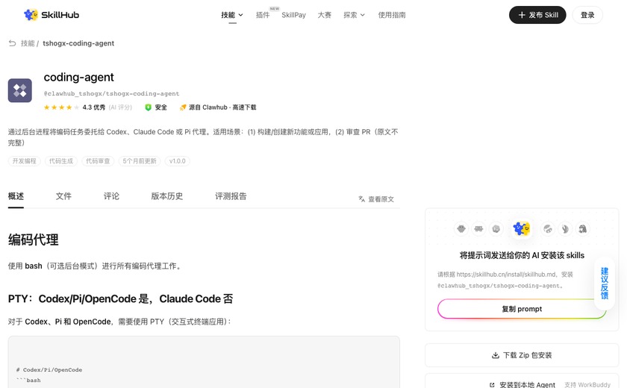
Task: Select the second gray agent icon in install card
Action: tap(478, 229)
